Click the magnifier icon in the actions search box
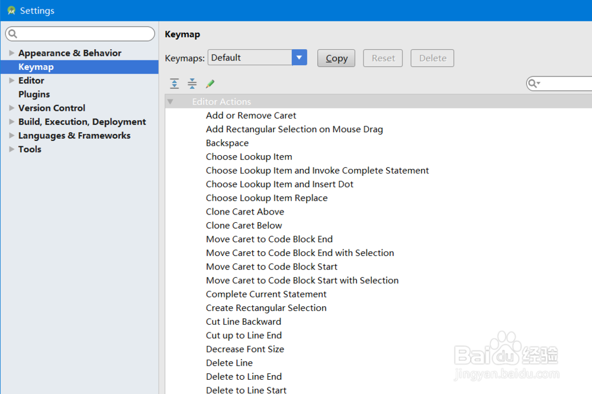The height and width of the screenshot is (394, 592). [x=533, y=84]
